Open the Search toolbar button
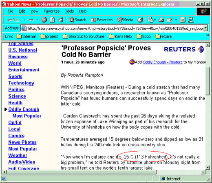Image resolution: width=212 pixels, height=183 pixels. [77, 20]
